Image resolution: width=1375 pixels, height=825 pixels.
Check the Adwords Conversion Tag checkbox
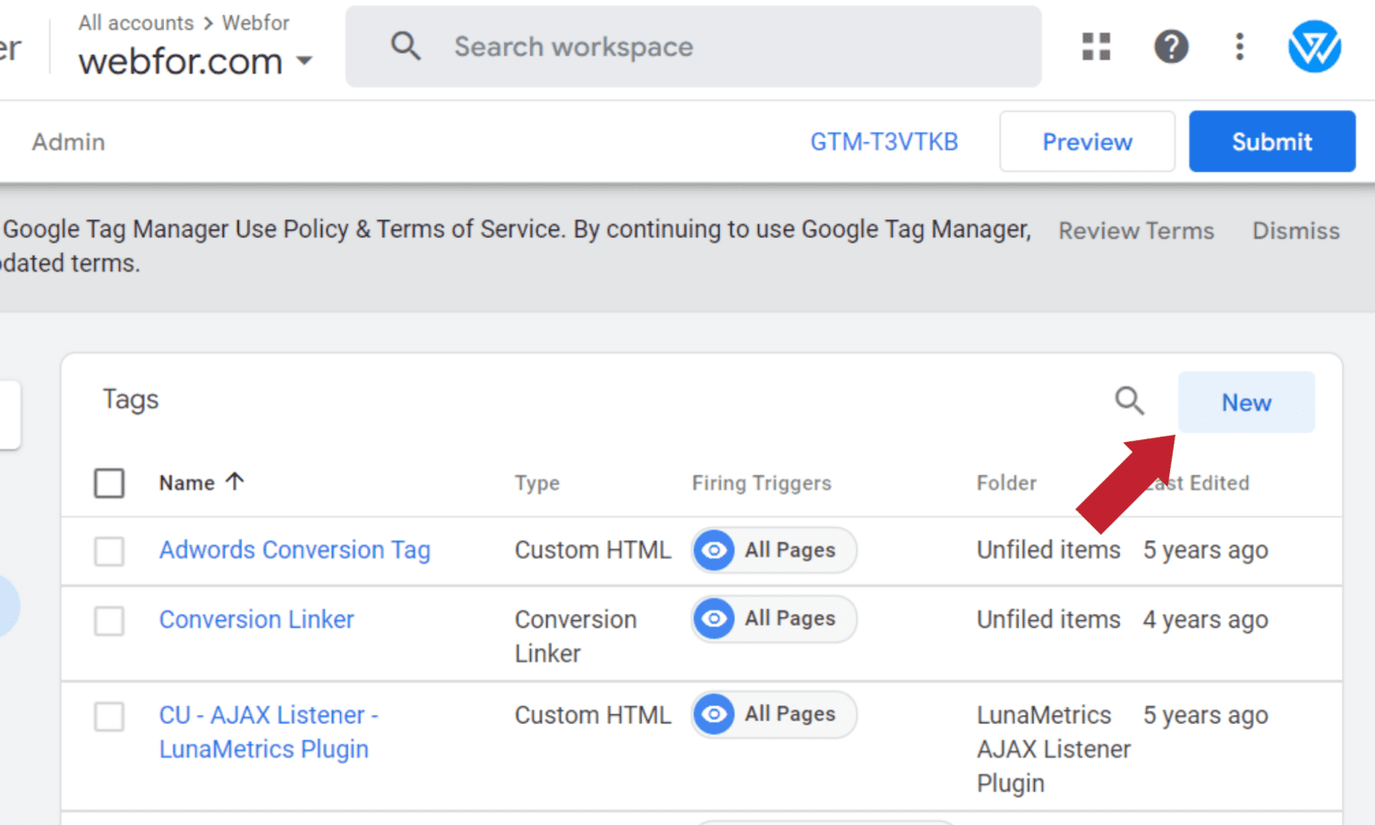pos(109,551)
